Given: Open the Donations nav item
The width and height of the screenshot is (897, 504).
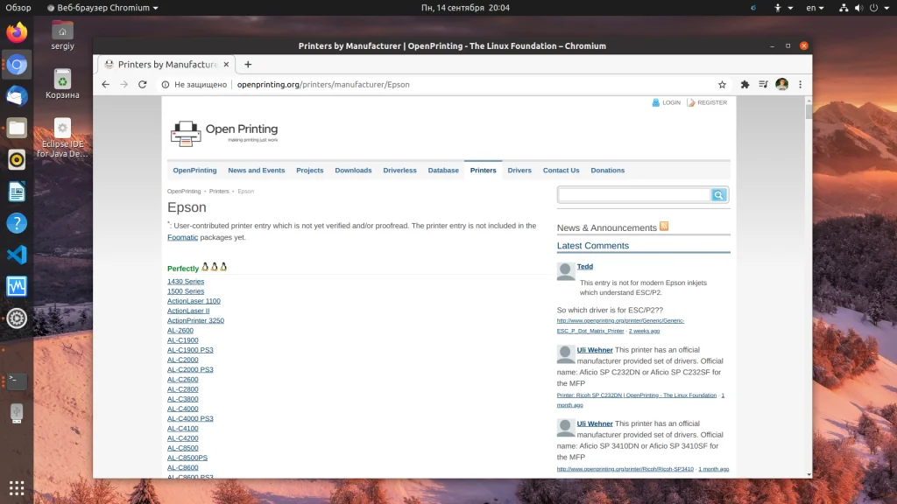Looking at the screenshot, I should click(608, 171).
